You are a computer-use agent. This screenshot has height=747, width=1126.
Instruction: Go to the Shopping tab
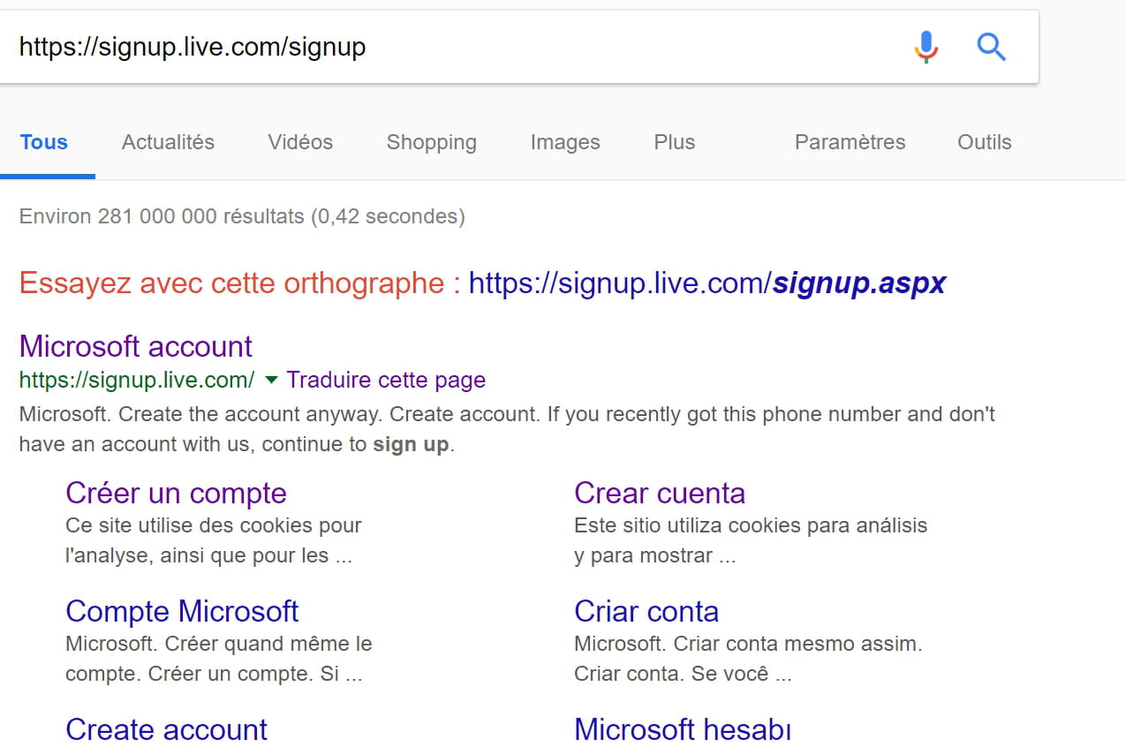[431, 142]
